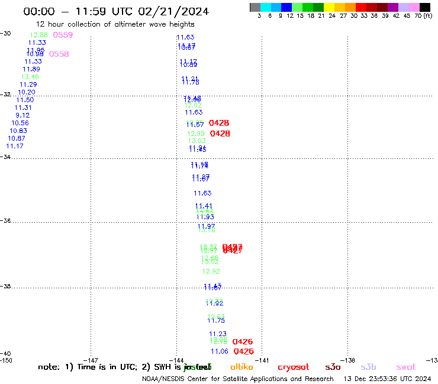Image resolution: width=438 pixels, height=384 pixels.
Task: Click the 'cryosat' satellite legend label
Action: pos(294,367)
